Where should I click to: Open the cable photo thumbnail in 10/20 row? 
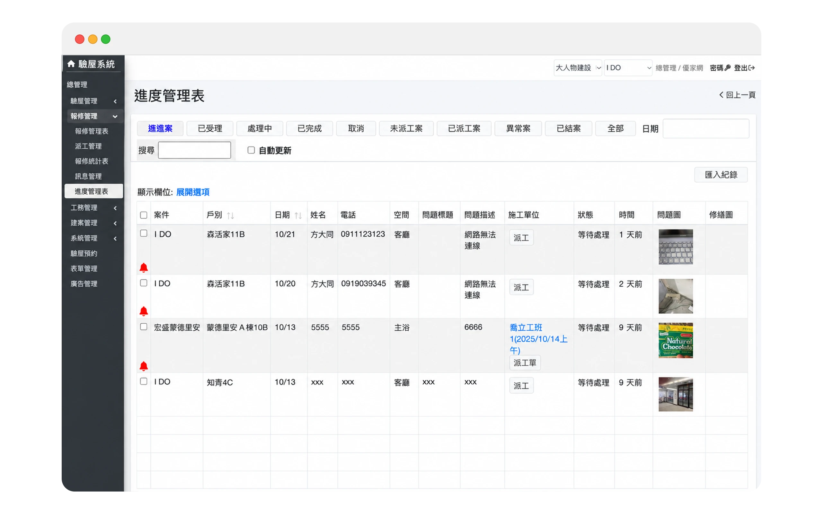676,296
